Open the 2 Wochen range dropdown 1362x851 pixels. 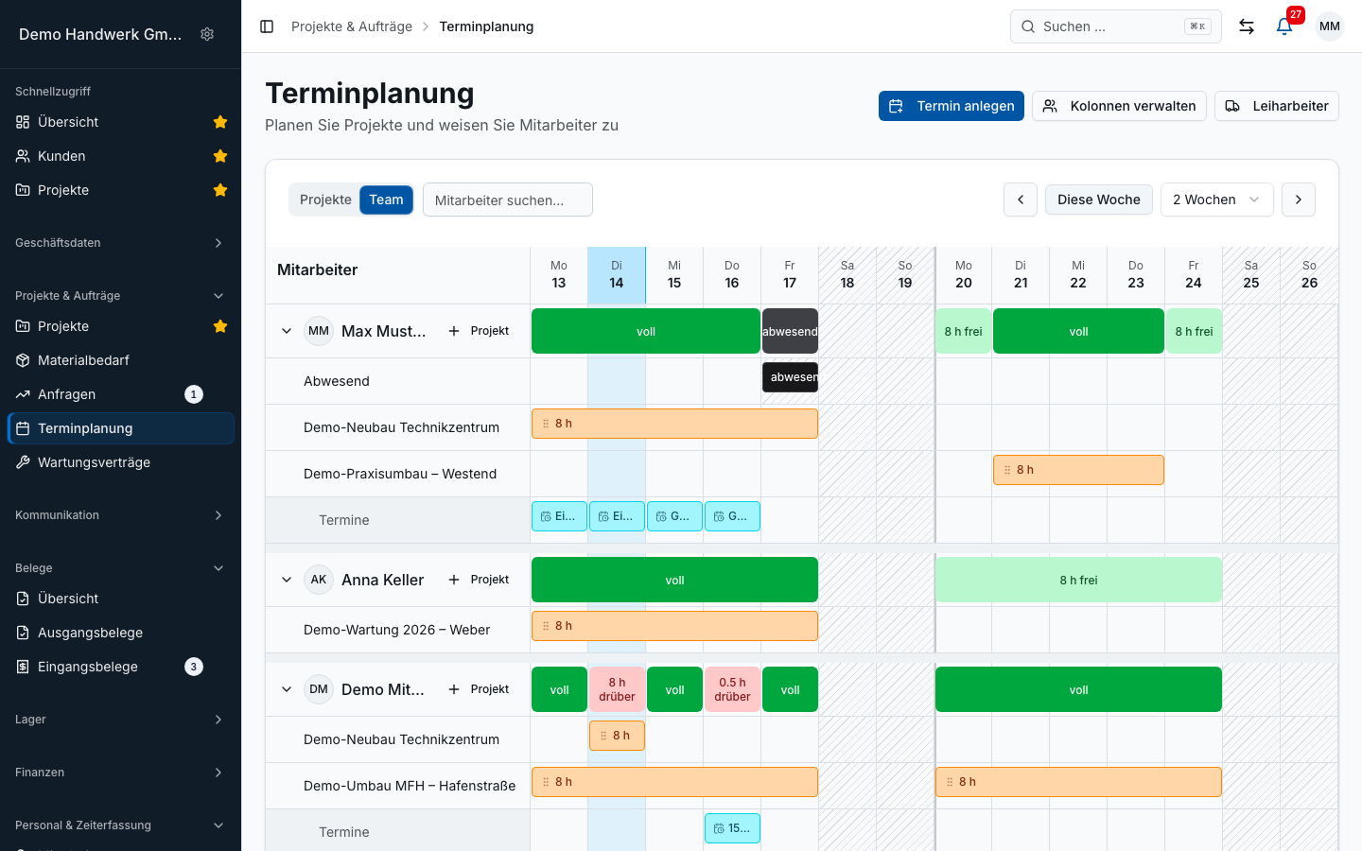pos(1216,200)
